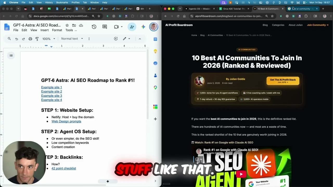This screenshot has height=187, width=333.
Task: Open the editing mode pencil dropdown
Action: [x=126, y=39]
